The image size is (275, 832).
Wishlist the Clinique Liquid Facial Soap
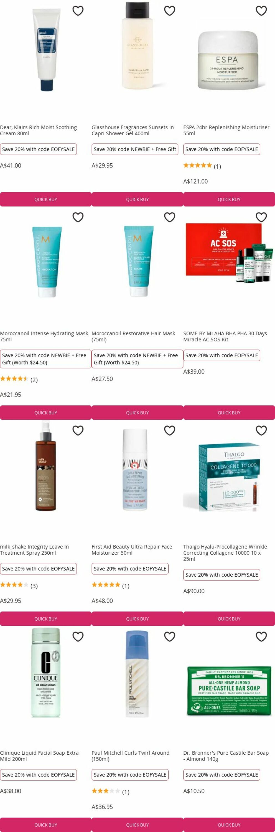tap(78, 636)
